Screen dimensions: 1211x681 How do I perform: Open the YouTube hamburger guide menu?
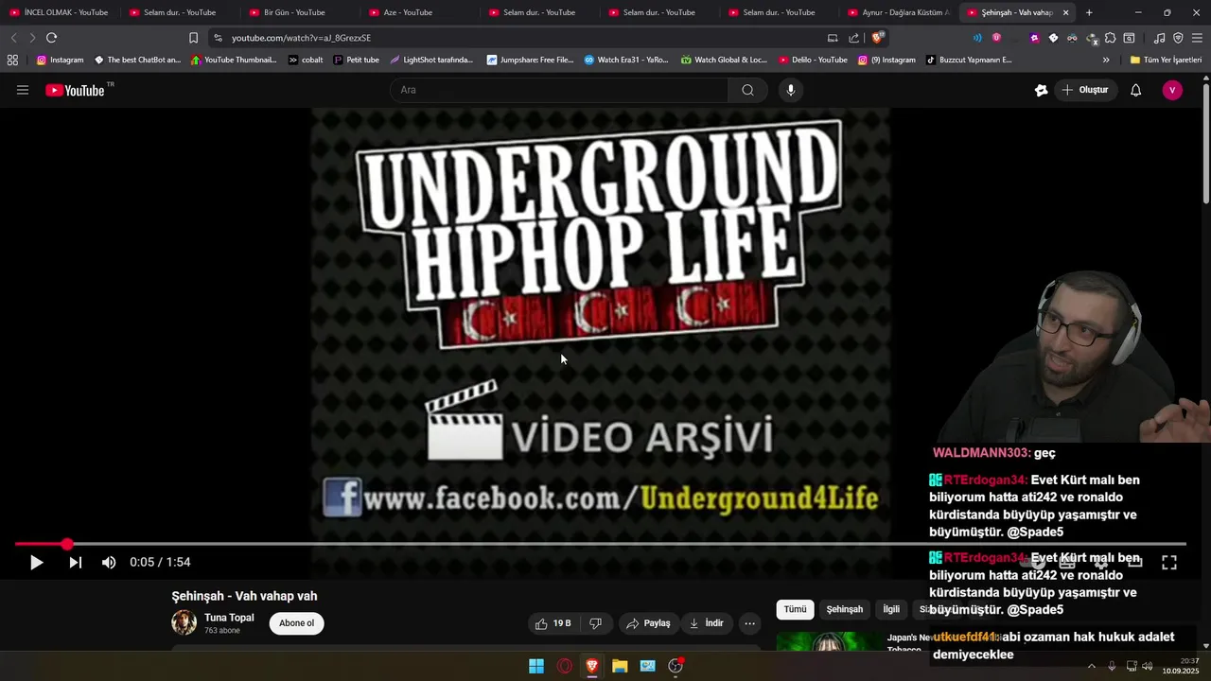[23, 90]
